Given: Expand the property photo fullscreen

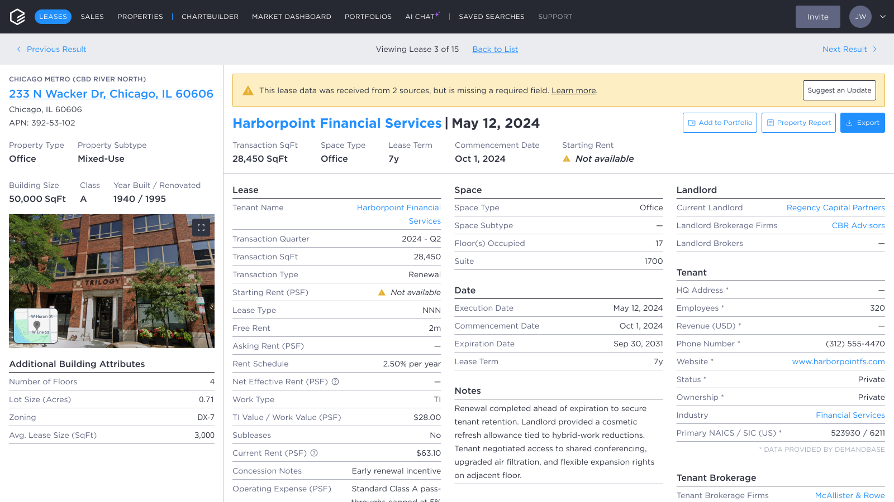Looking at the screenshot, I should pyautogui.click(x=201, y=228).
